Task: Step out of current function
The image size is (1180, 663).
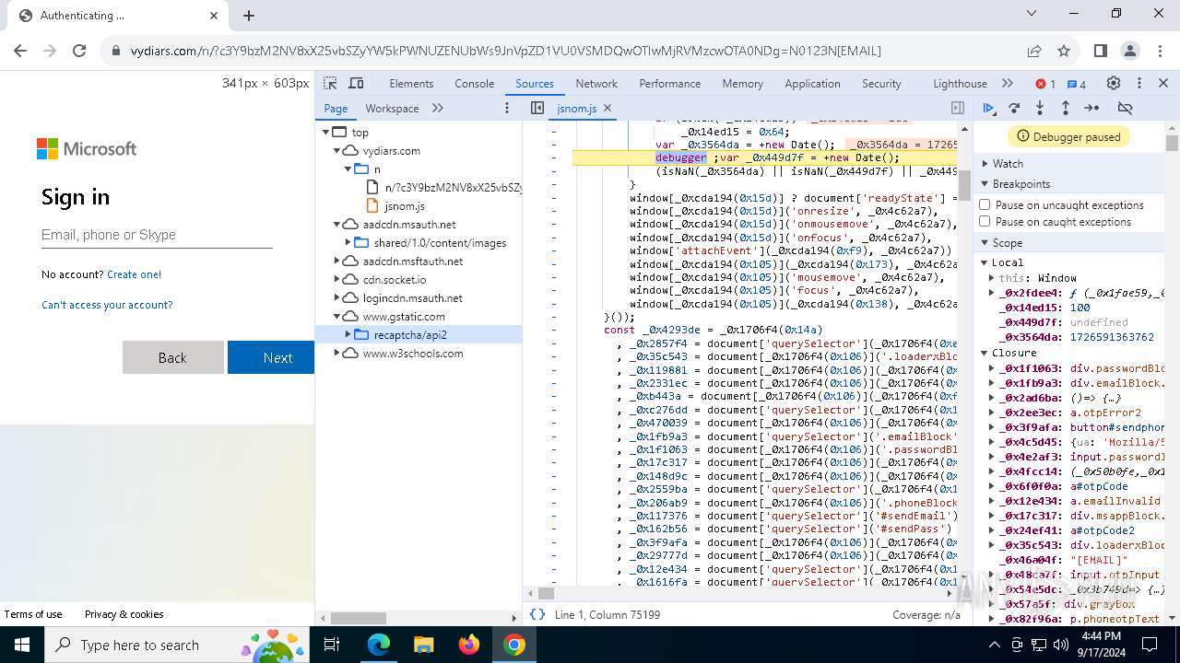Action: click(x=1065, y=108)
